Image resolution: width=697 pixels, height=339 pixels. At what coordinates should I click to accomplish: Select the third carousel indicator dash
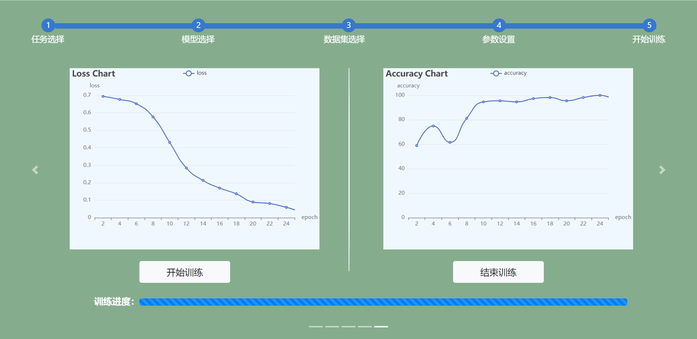click(x=348, y=326)
